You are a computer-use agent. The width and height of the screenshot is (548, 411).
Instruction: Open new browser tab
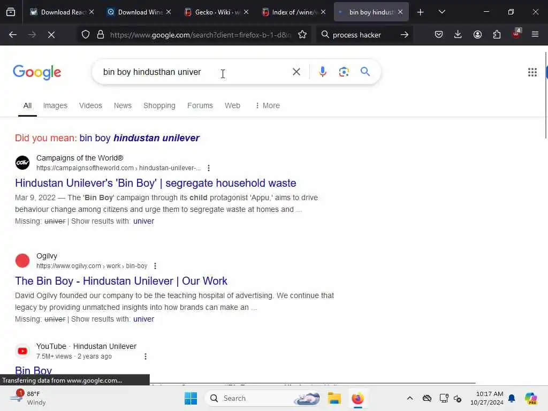pos(421,12)
